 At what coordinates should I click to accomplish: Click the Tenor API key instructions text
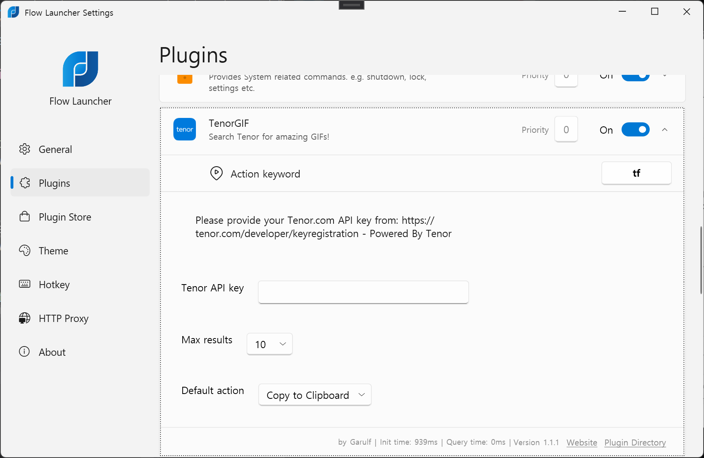coord(323,227)
